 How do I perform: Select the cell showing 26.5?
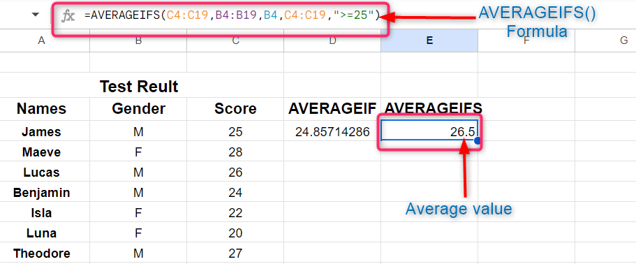coord(429,131)
